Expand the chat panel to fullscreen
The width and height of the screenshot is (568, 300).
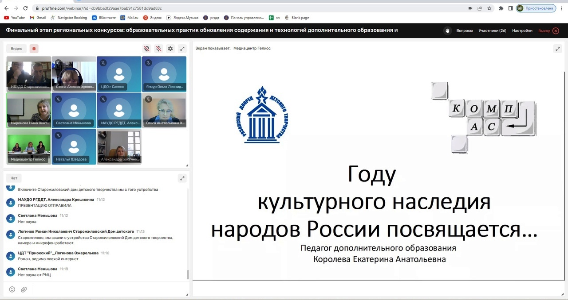pos(182,178)
